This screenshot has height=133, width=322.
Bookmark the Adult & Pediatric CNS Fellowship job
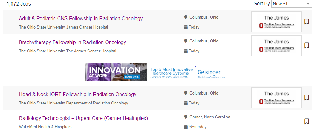tap(306, 22)
